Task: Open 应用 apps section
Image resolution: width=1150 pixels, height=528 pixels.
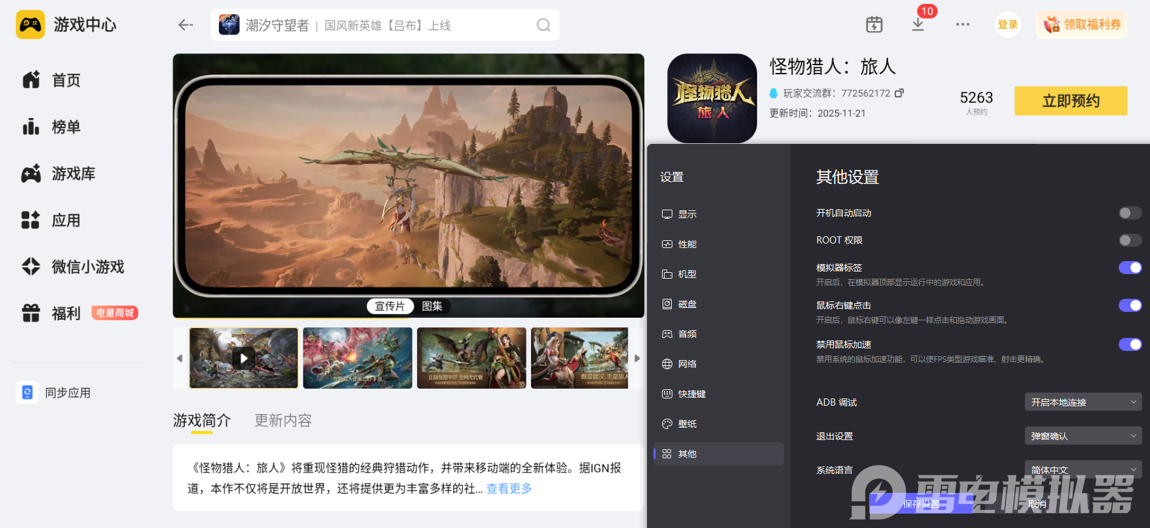Action: coord(51,221)
